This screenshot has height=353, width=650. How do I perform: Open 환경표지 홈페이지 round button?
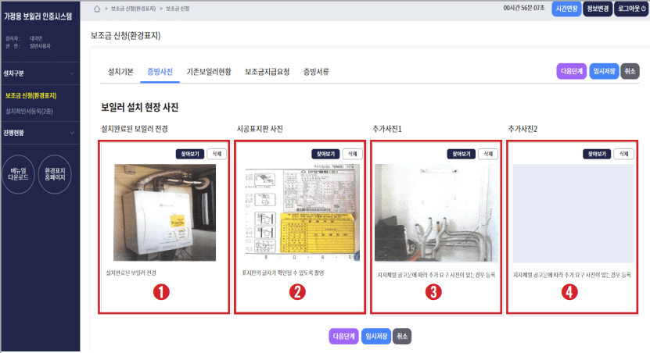coord(55,174)
